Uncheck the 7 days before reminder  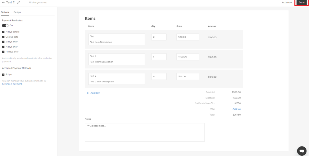click(x=3, y=32)
